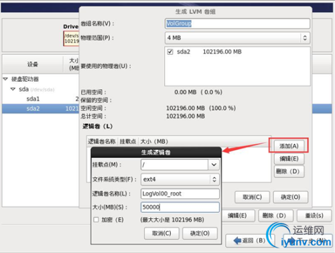Enable the 加密(E) encrypt checkbox

click(96, 220)
